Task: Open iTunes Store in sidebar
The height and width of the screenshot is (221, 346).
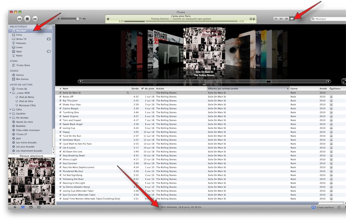Action: click(x=23, y=65)
